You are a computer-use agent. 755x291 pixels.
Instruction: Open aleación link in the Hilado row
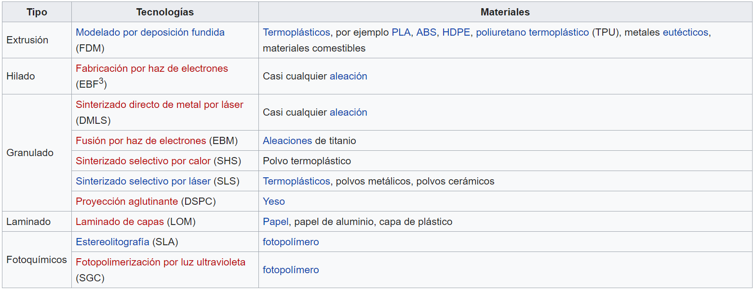pos(348,76)
